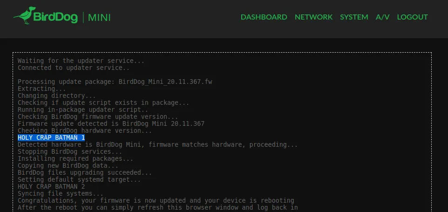The image size is (448, 212).
Task: Click 'Firmware update detected' version line
Action: [x=111, y=124]
